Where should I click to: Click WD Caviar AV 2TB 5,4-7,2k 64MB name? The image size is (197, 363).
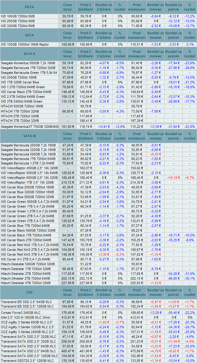click(x=25, y=259)
